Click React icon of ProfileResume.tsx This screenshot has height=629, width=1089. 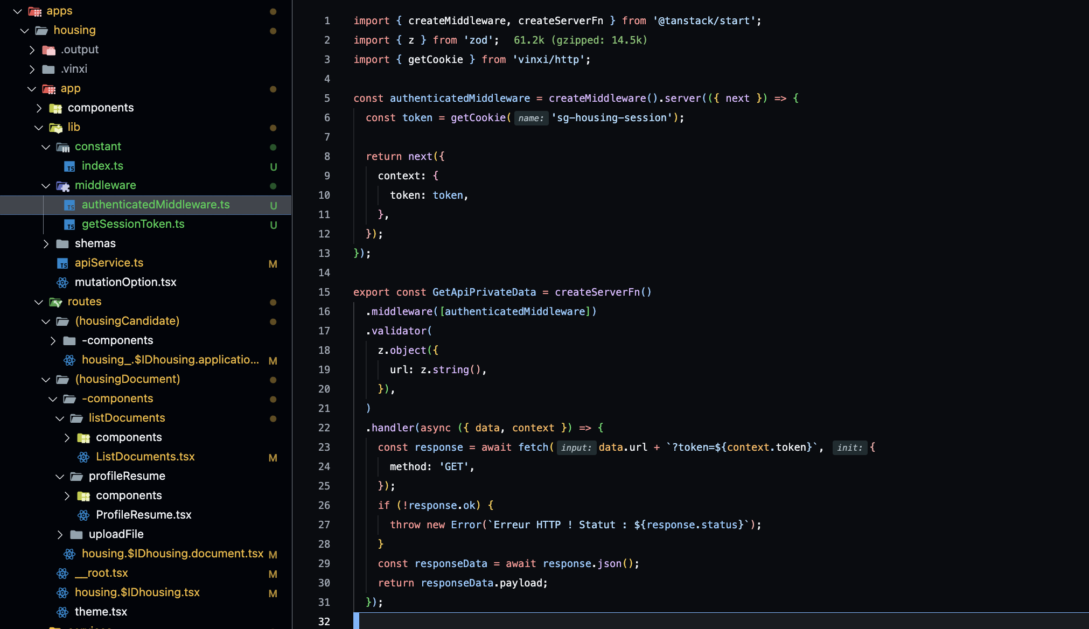click(83, 515)
